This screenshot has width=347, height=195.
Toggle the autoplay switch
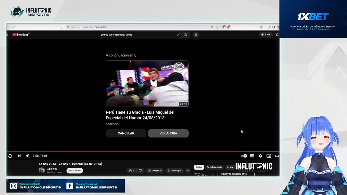[x=244, y=156]
